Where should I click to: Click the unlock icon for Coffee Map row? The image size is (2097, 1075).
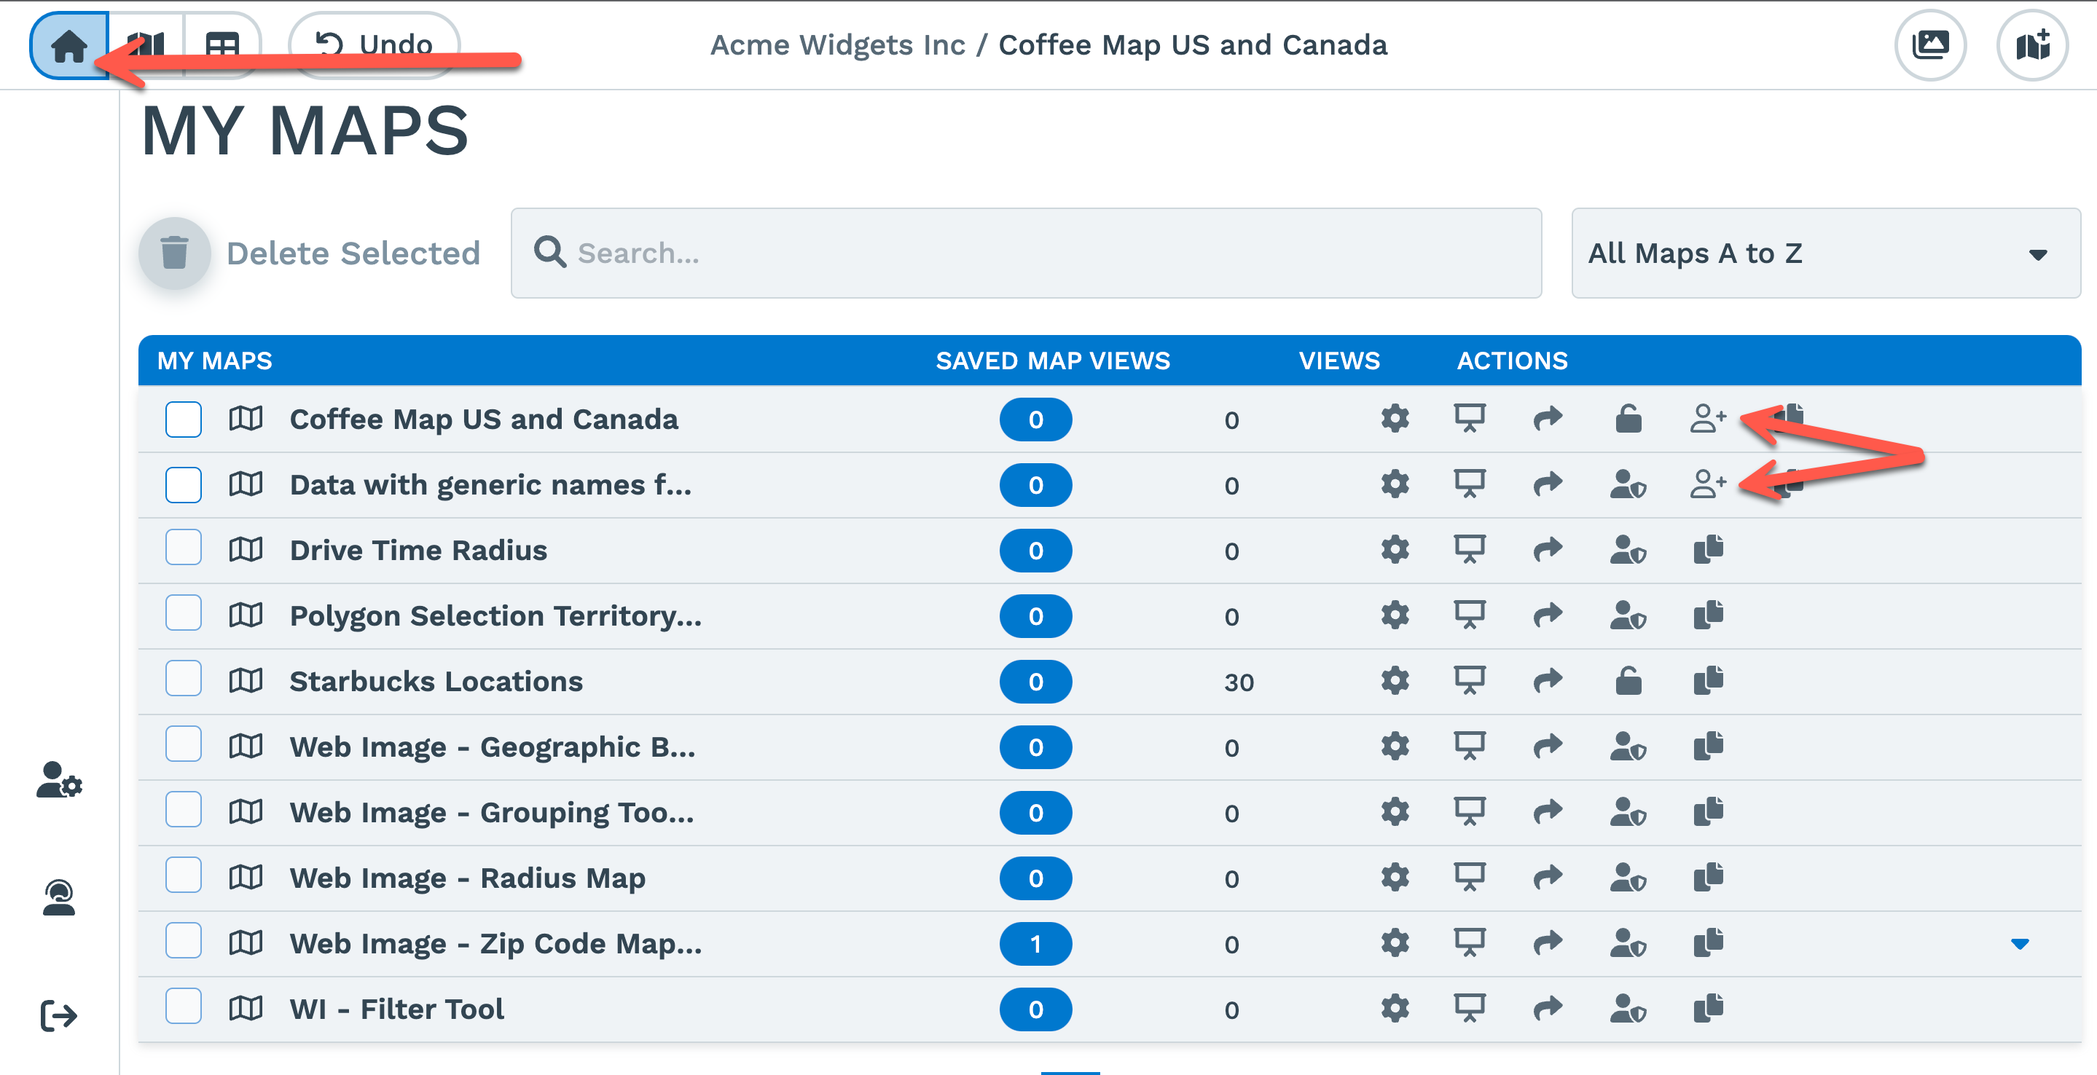(x=1628, y=419)
